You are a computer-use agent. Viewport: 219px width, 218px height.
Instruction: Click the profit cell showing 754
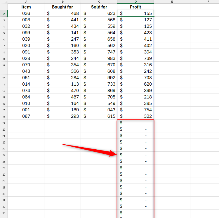pyautogui.click(x=135, y=110)
